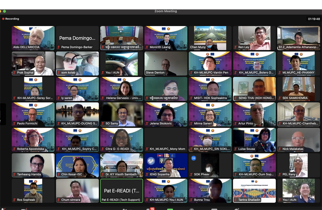
Task: Click the Zoom Meeting window title
Action: 166,11
